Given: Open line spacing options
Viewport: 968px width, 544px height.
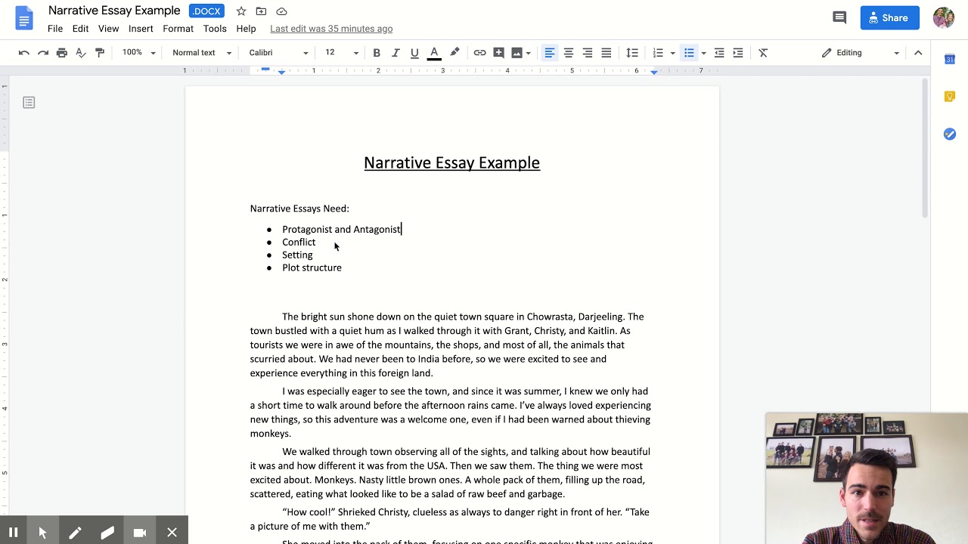Looking at the screenshot, I should 632,53.
